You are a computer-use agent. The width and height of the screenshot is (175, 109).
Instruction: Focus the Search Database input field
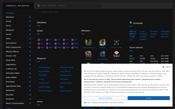pyautogui.click(x=69, y=6)
